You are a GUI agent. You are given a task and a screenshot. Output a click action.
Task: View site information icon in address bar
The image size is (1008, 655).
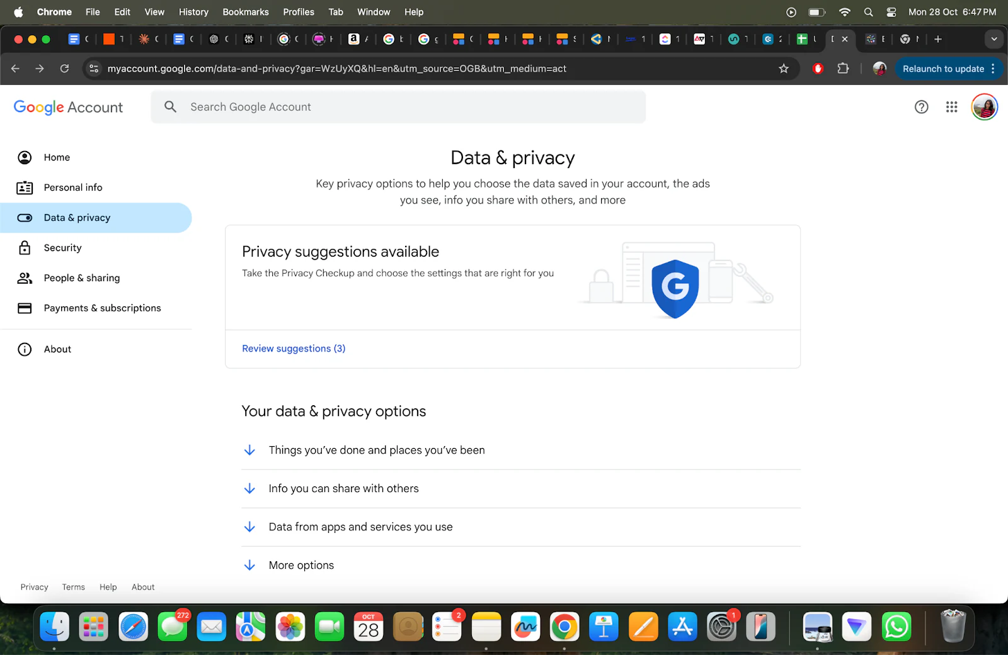[x=94, y=69]
